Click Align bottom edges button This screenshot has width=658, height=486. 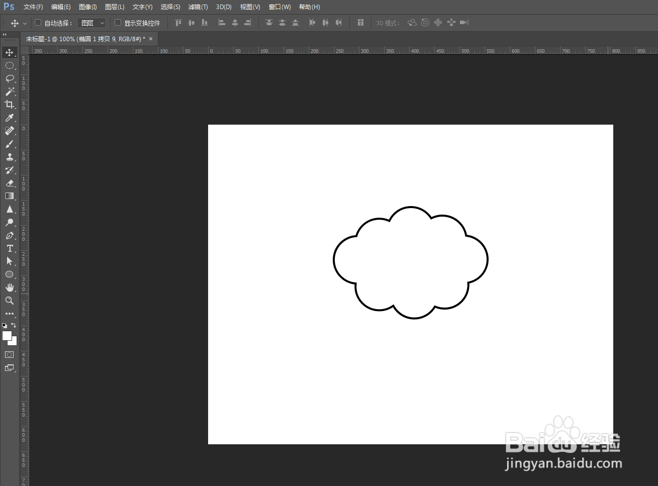[x=204, y=23]
